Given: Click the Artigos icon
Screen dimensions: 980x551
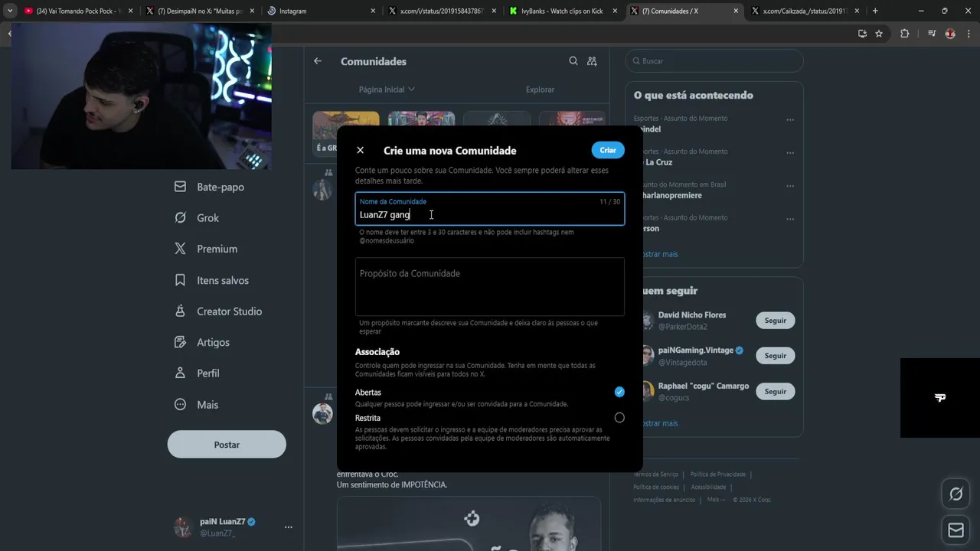Looking at the screenshot, I should coord(180,342).
